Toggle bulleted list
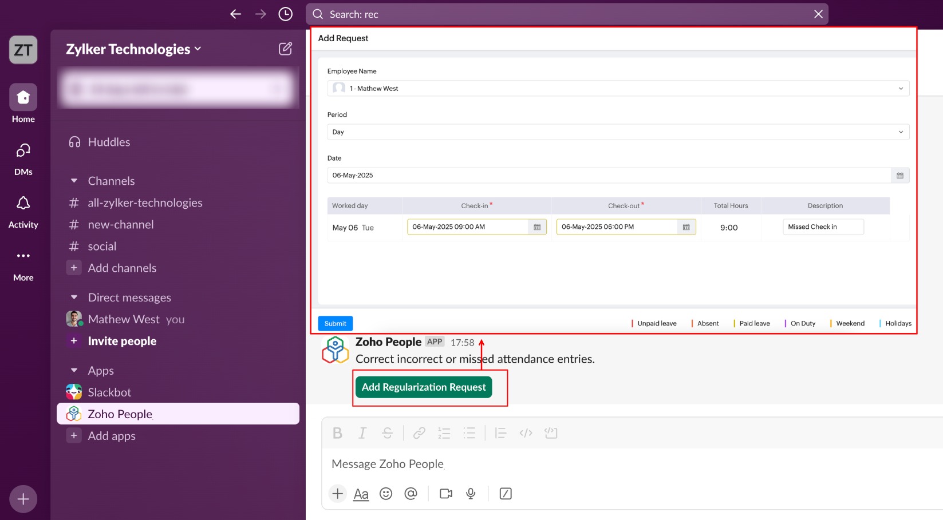The width and height of the screenshot is (943, 520). (x=469, y=433)
